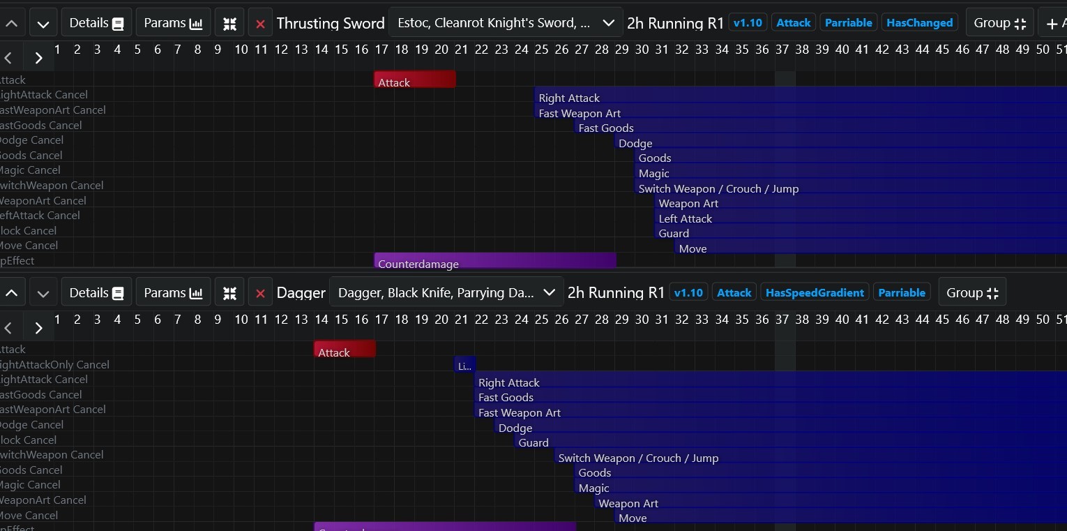Select the Right Attack bar in Thrusting Sword timeline
The width and height of the screenshot is (1067, 531).
(x=801, y=95)
